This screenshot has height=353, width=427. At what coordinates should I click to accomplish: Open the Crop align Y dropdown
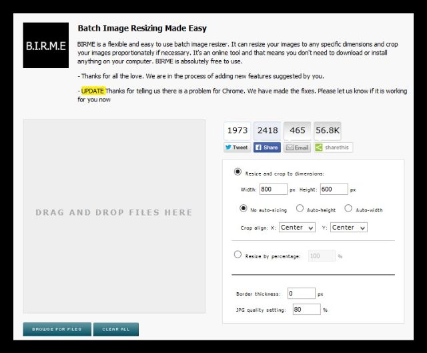(x=349, y=228)
